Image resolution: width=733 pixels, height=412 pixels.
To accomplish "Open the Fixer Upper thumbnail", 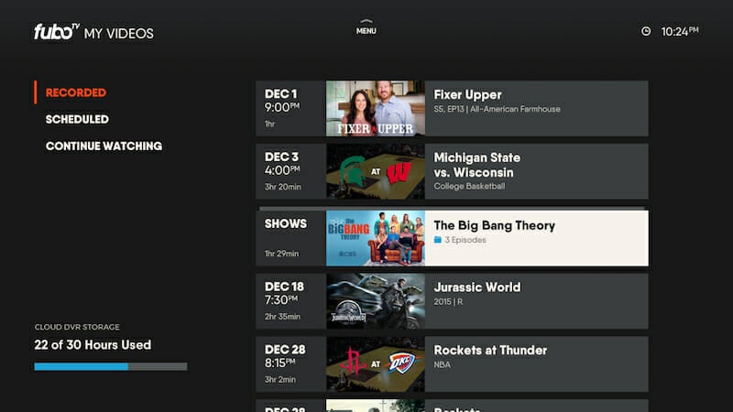I will [x=376, y=108].
